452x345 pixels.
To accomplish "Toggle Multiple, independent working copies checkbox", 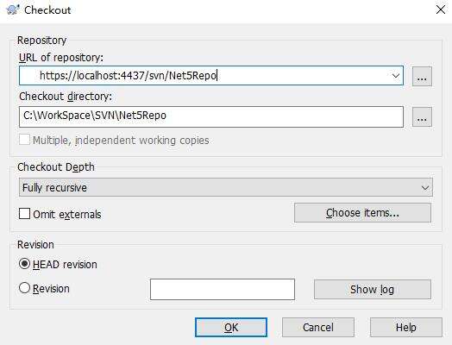I will click(24, 140).
